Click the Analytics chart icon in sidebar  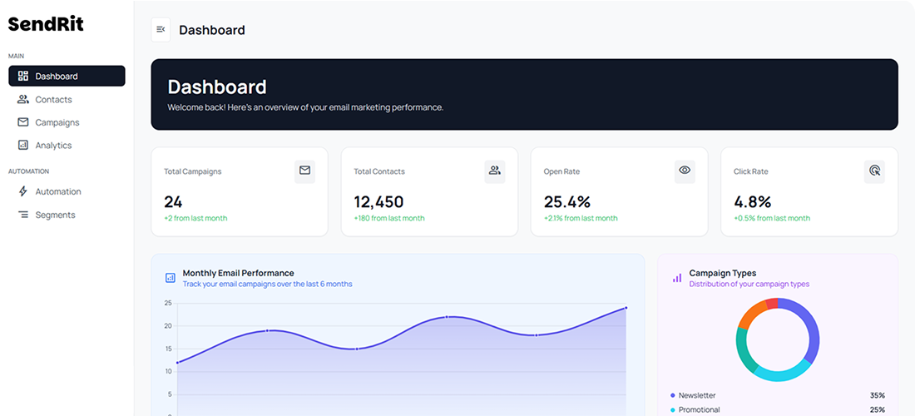23,146
